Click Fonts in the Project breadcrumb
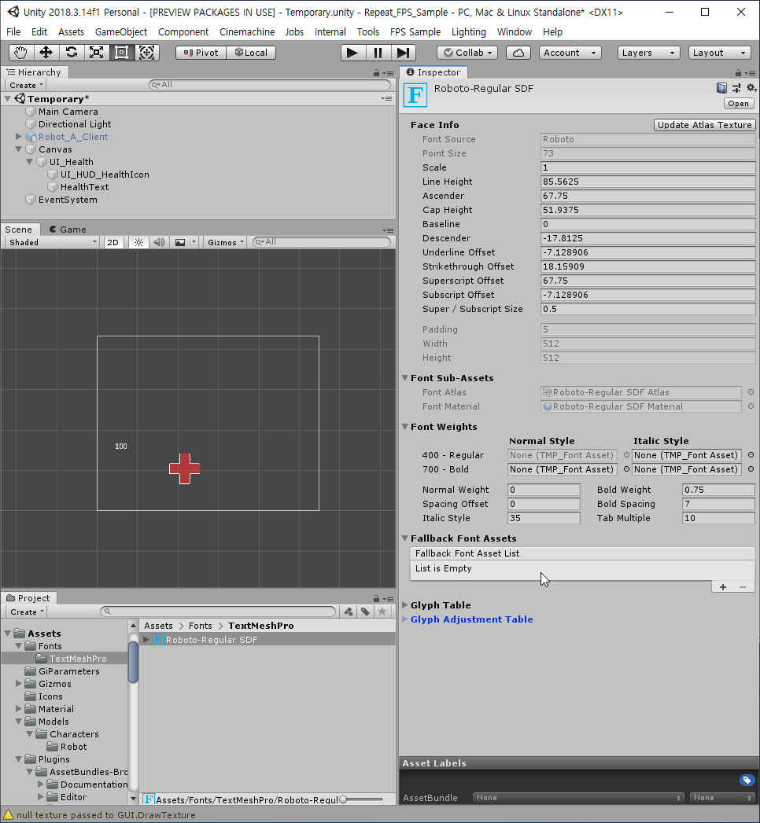 (200, 626)
